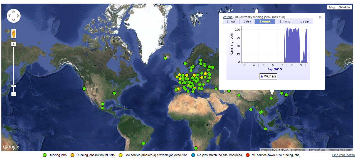This screenshot has width=355, height=158.
Task: Select the 1 year time range
Action: pos(305,22)
